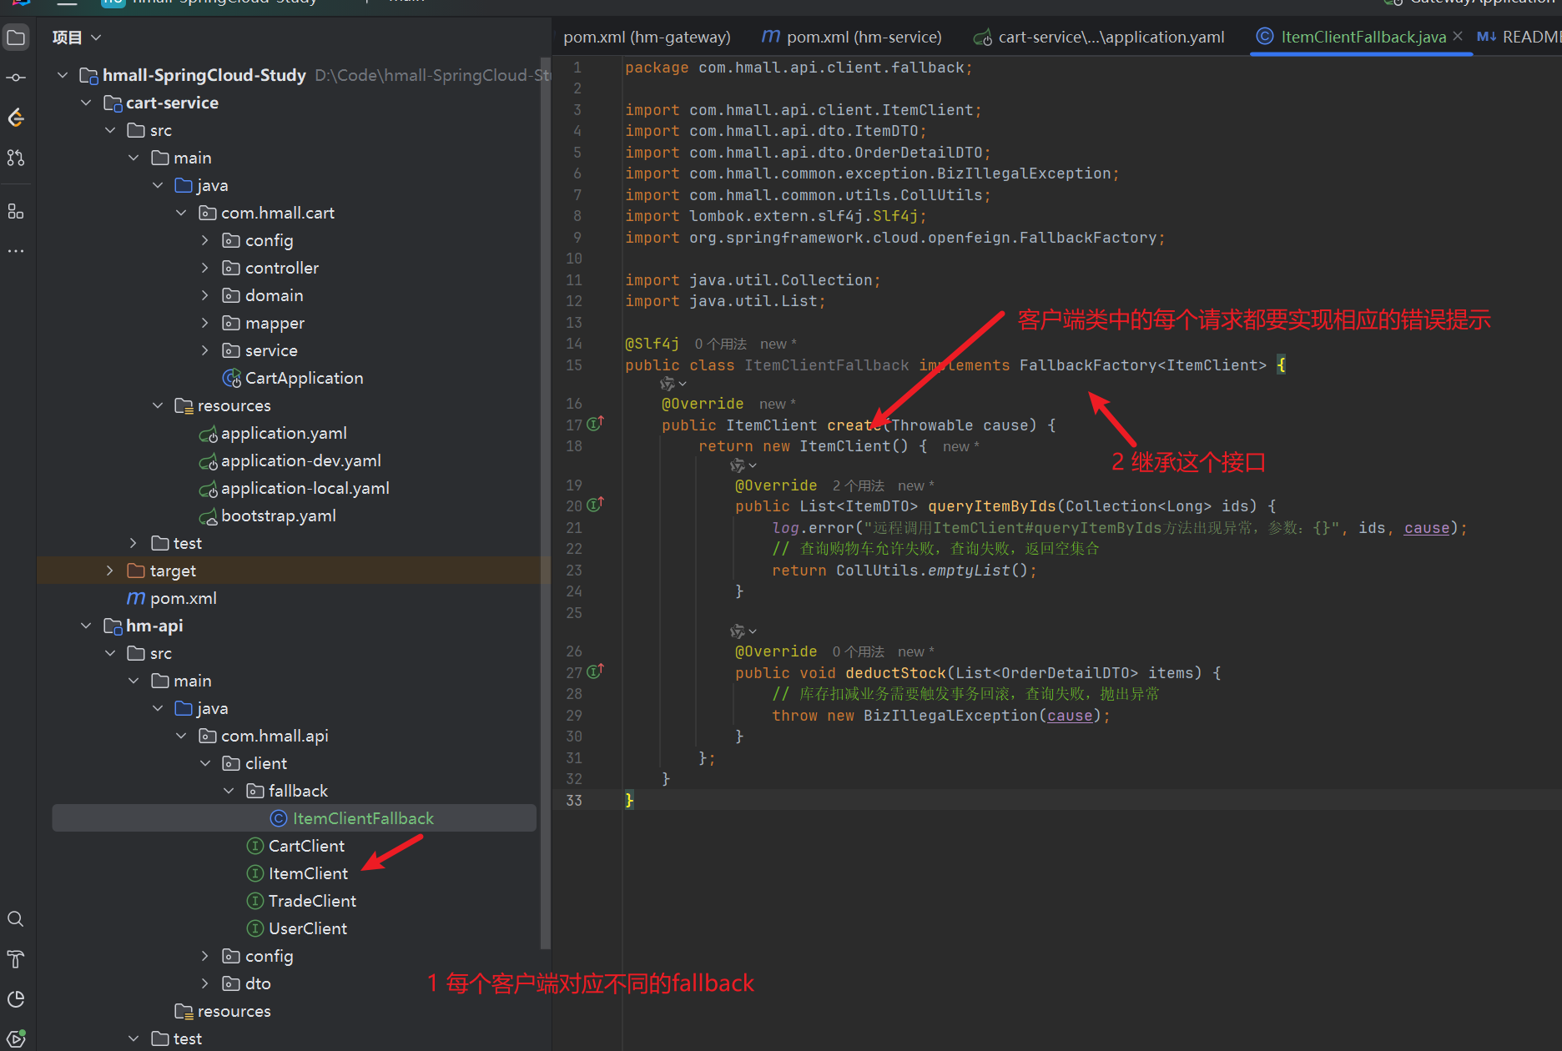Open the Commit tool window
This screenshot has height=1051, width=1562.
click(x=16, y=78)
